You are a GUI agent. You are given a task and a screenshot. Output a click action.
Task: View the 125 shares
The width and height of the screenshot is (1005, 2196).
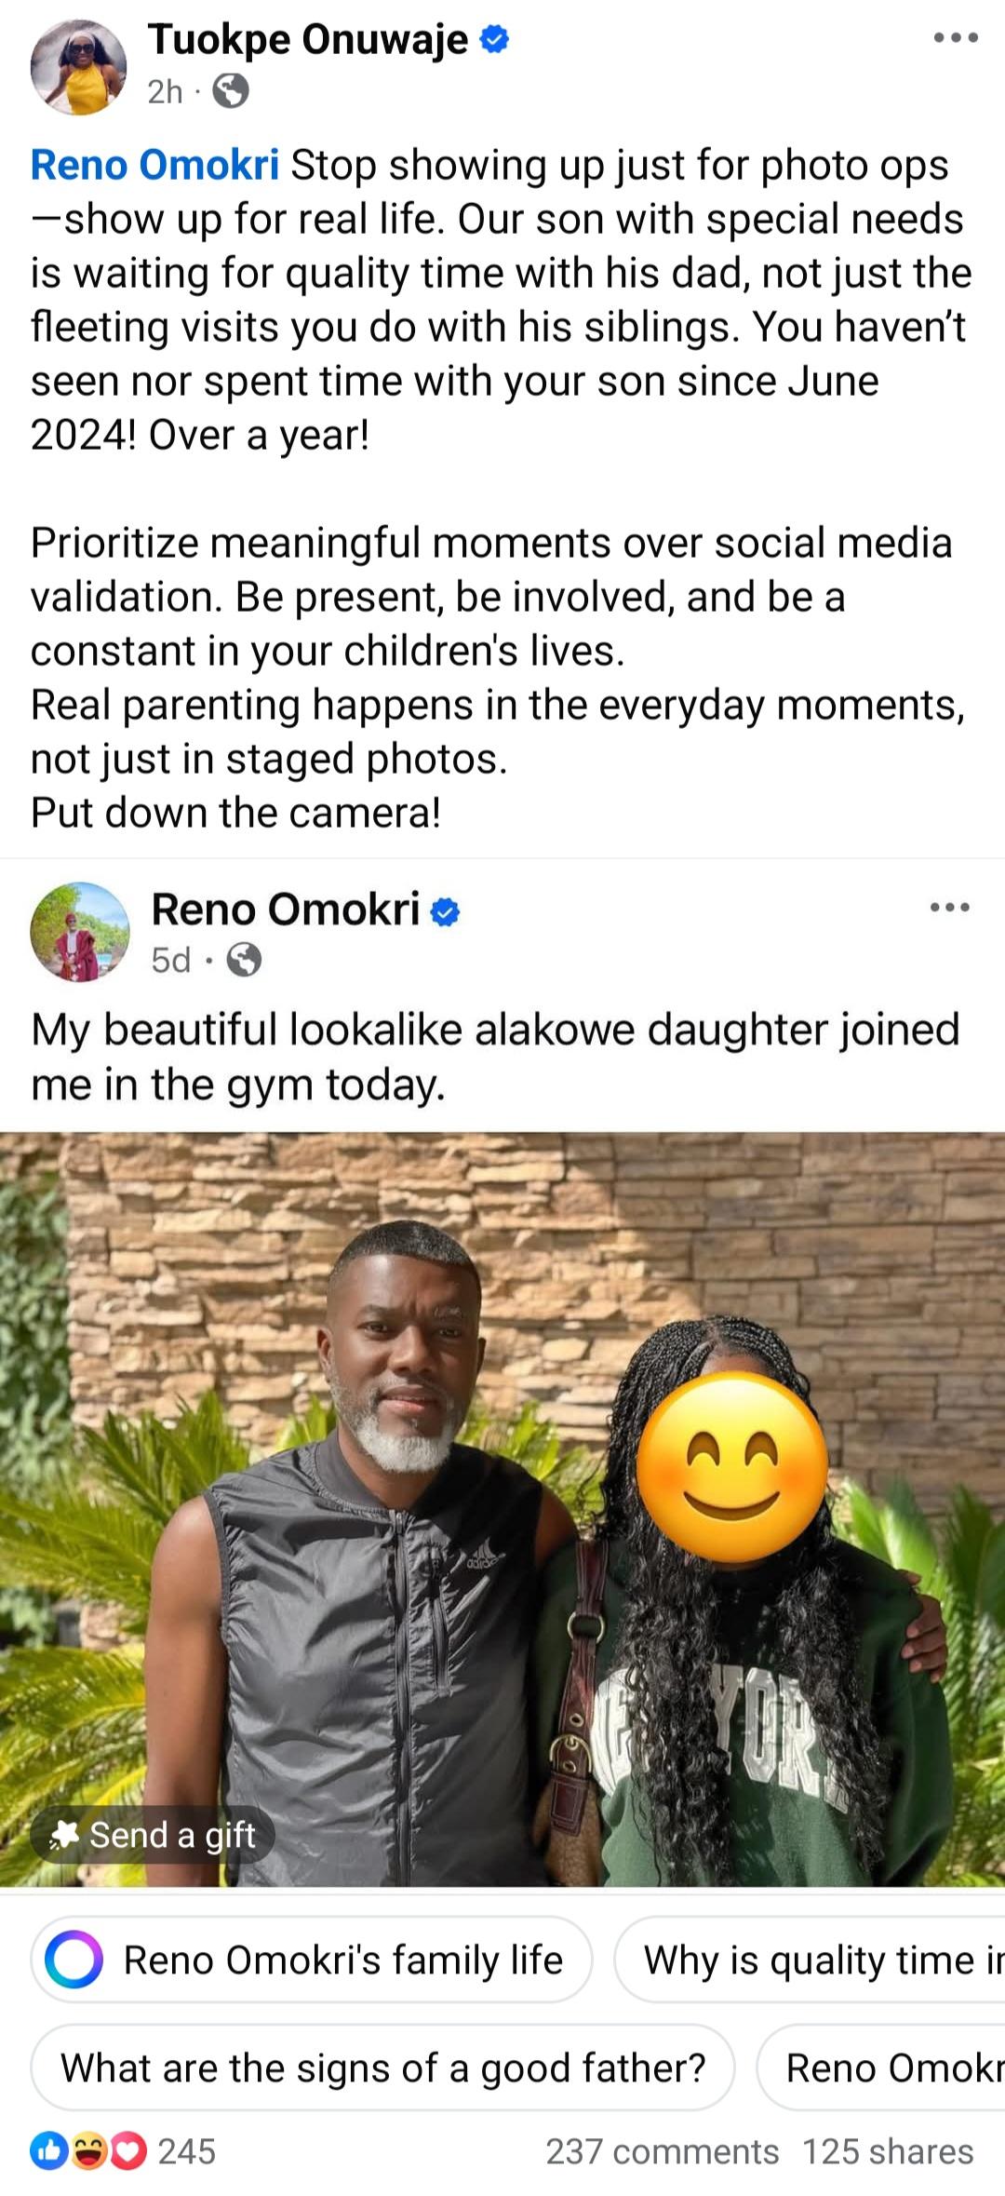coord(888,2151)
